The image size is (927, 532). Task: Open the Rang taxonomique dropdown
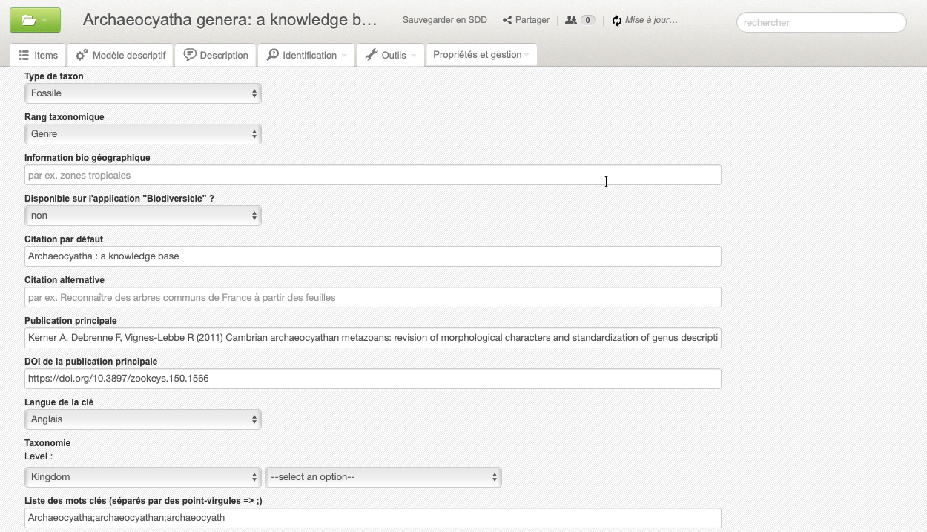pyautogui.click(x=142, y=134)
